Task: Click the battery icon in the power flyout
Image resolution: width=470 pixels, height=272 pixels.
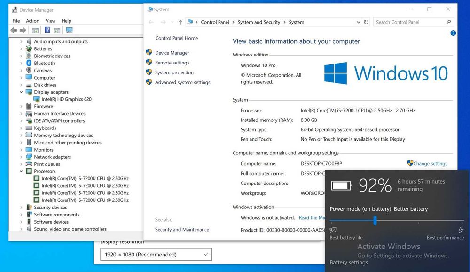Action: coord(341,185)
